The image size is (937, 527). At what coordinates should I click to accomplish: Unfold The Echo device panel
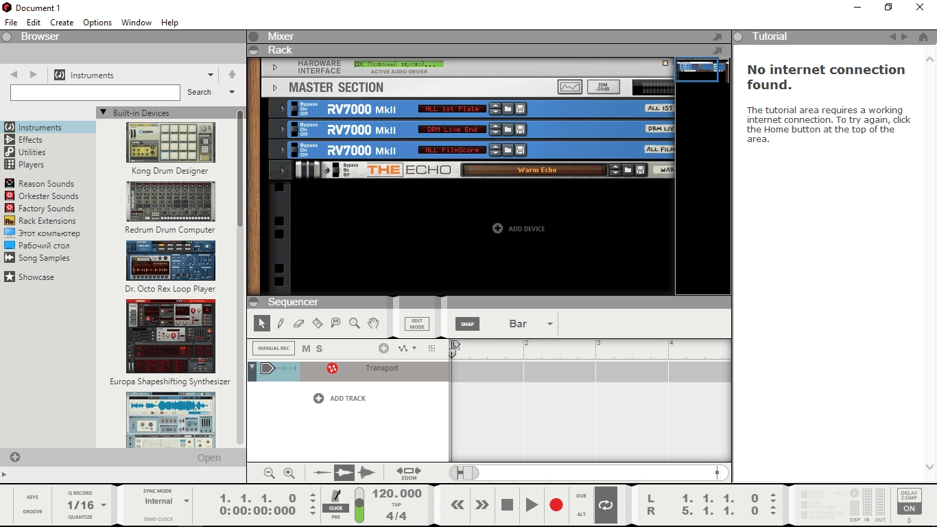tap(282, 170)
